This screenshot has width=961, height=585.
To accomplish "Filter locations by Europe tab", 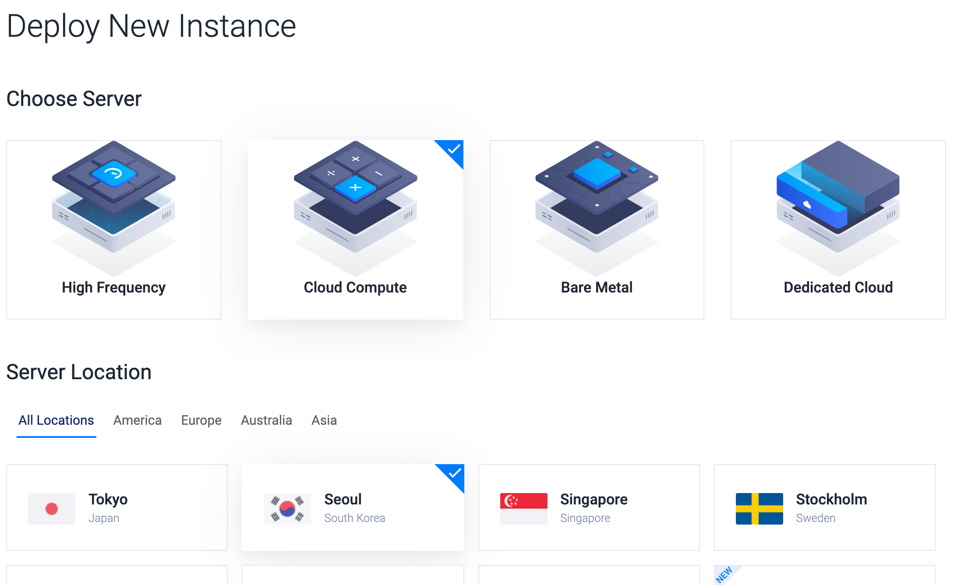I will (x=201, y=420).
